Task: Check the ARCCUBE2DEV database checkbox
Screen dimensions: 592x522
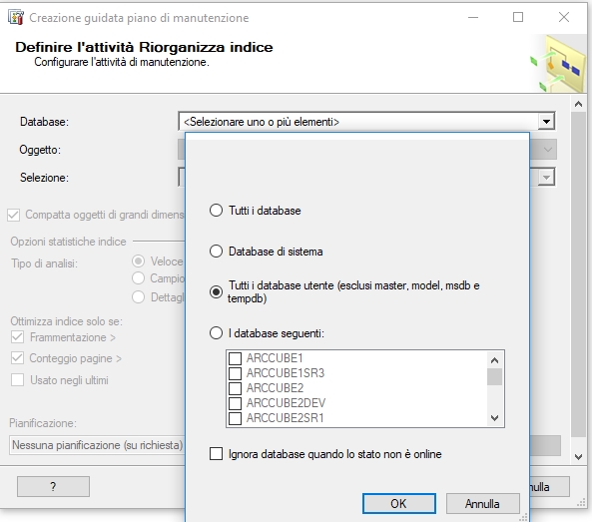Action: (x=236, y=403)
